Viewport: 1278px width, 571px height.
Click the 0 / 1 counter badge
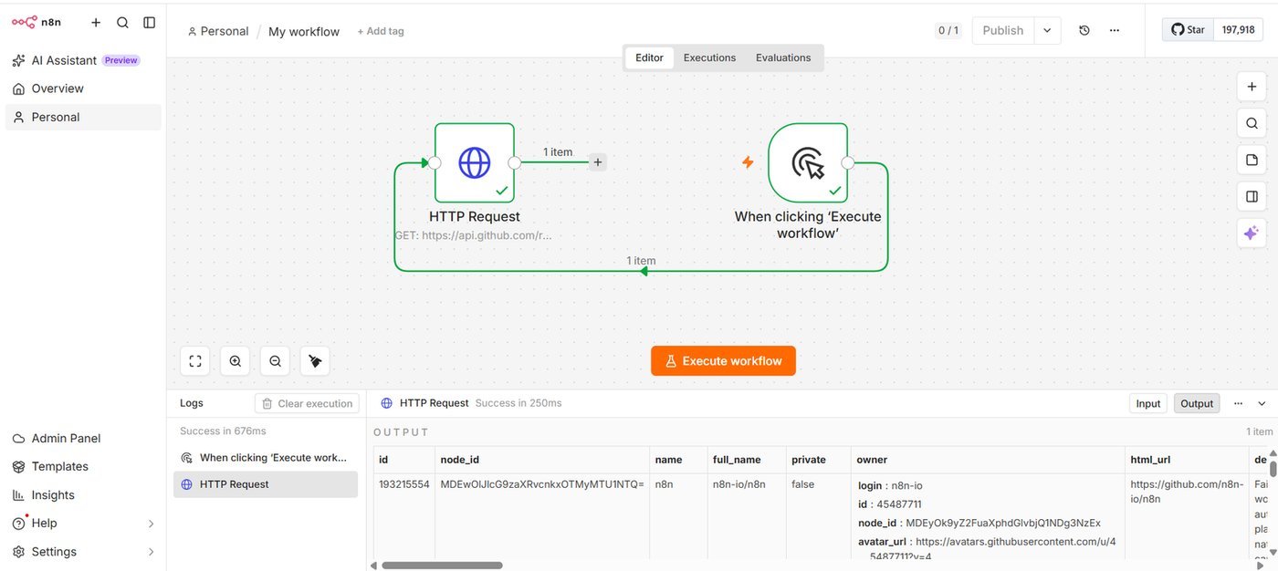[948, 30]
